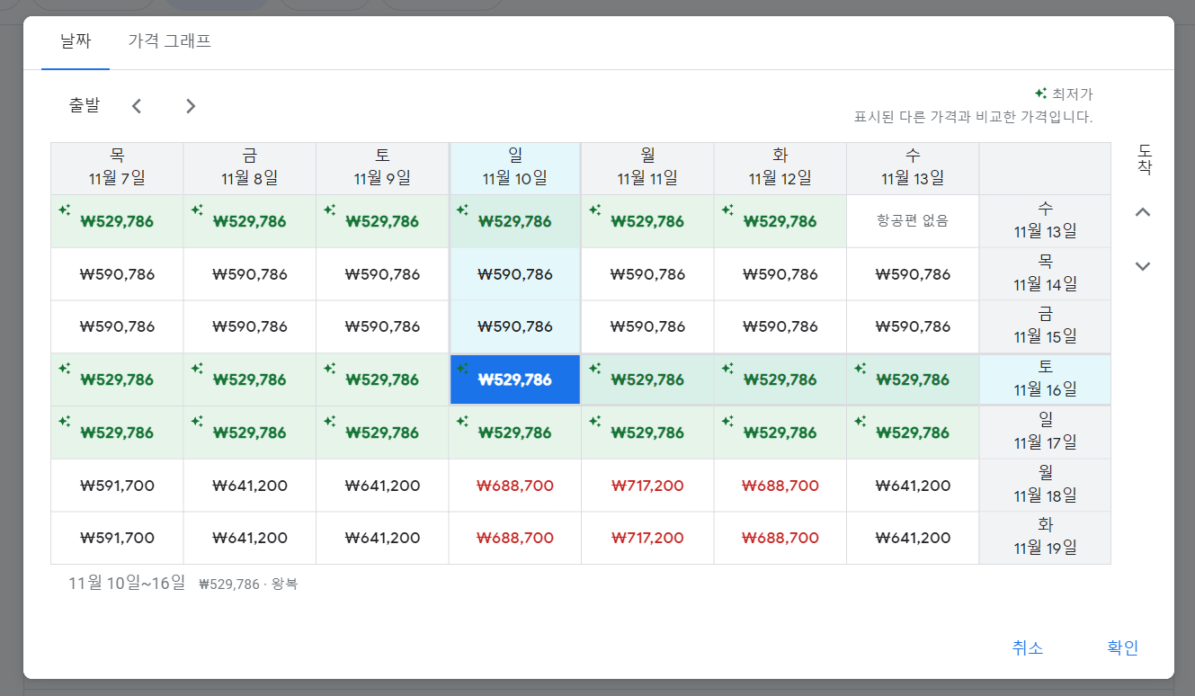Choose ₩590,786 departing 11월 11일 returning 11월 15일
This screenshot has height=696, width=1195.
point(647,326)
